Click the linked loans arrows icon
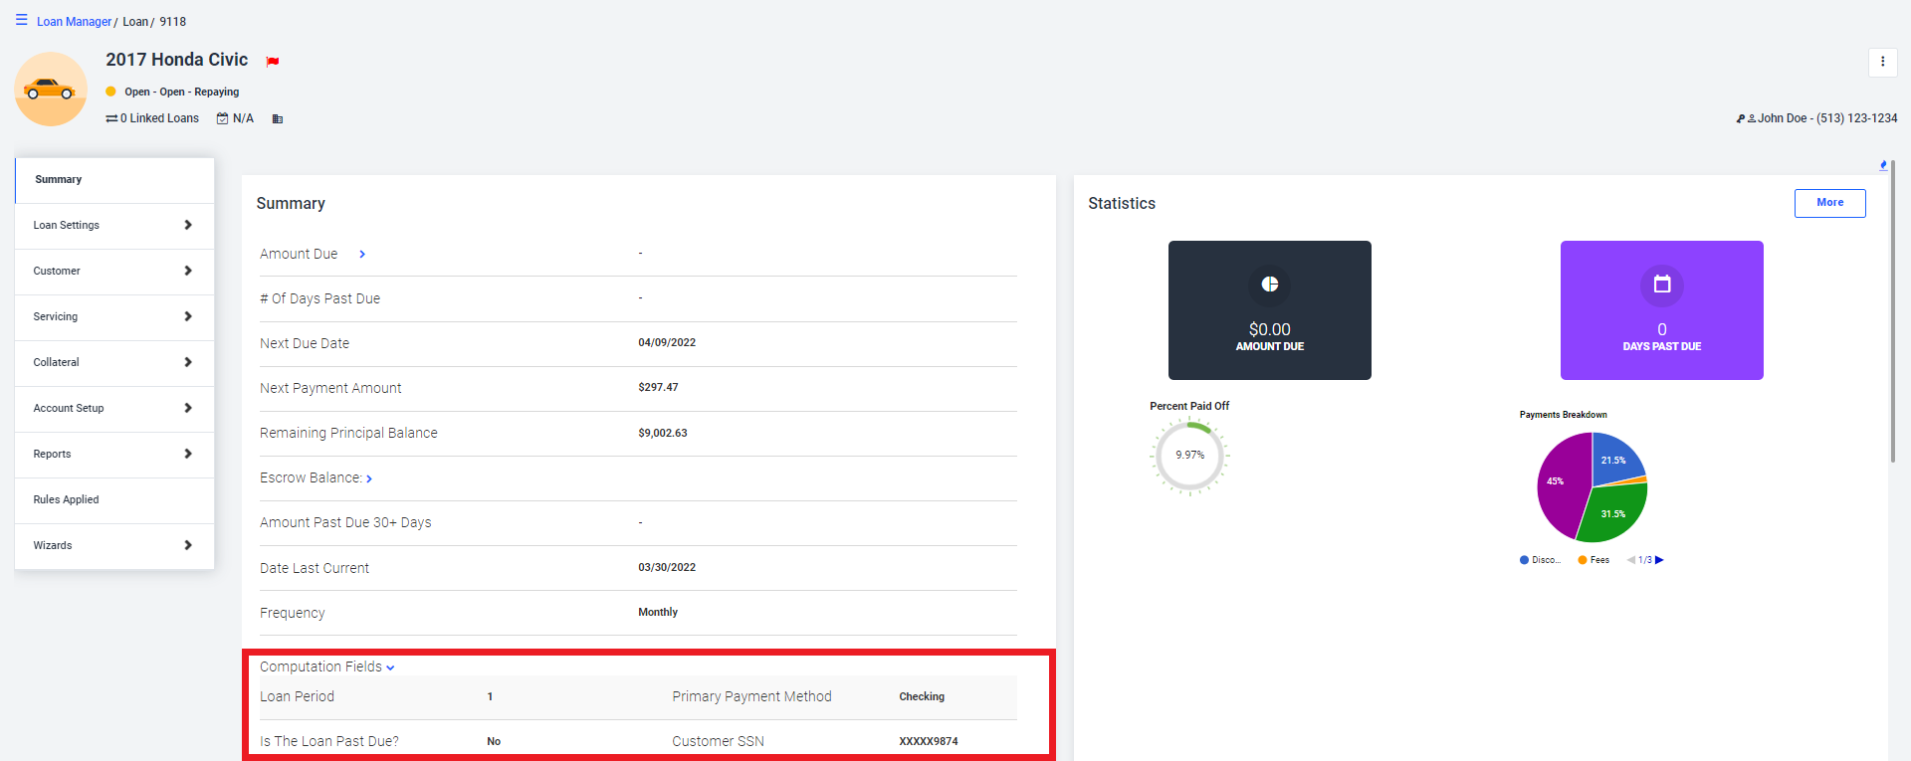The image size is (1911, 761). [x=111, y=118]
